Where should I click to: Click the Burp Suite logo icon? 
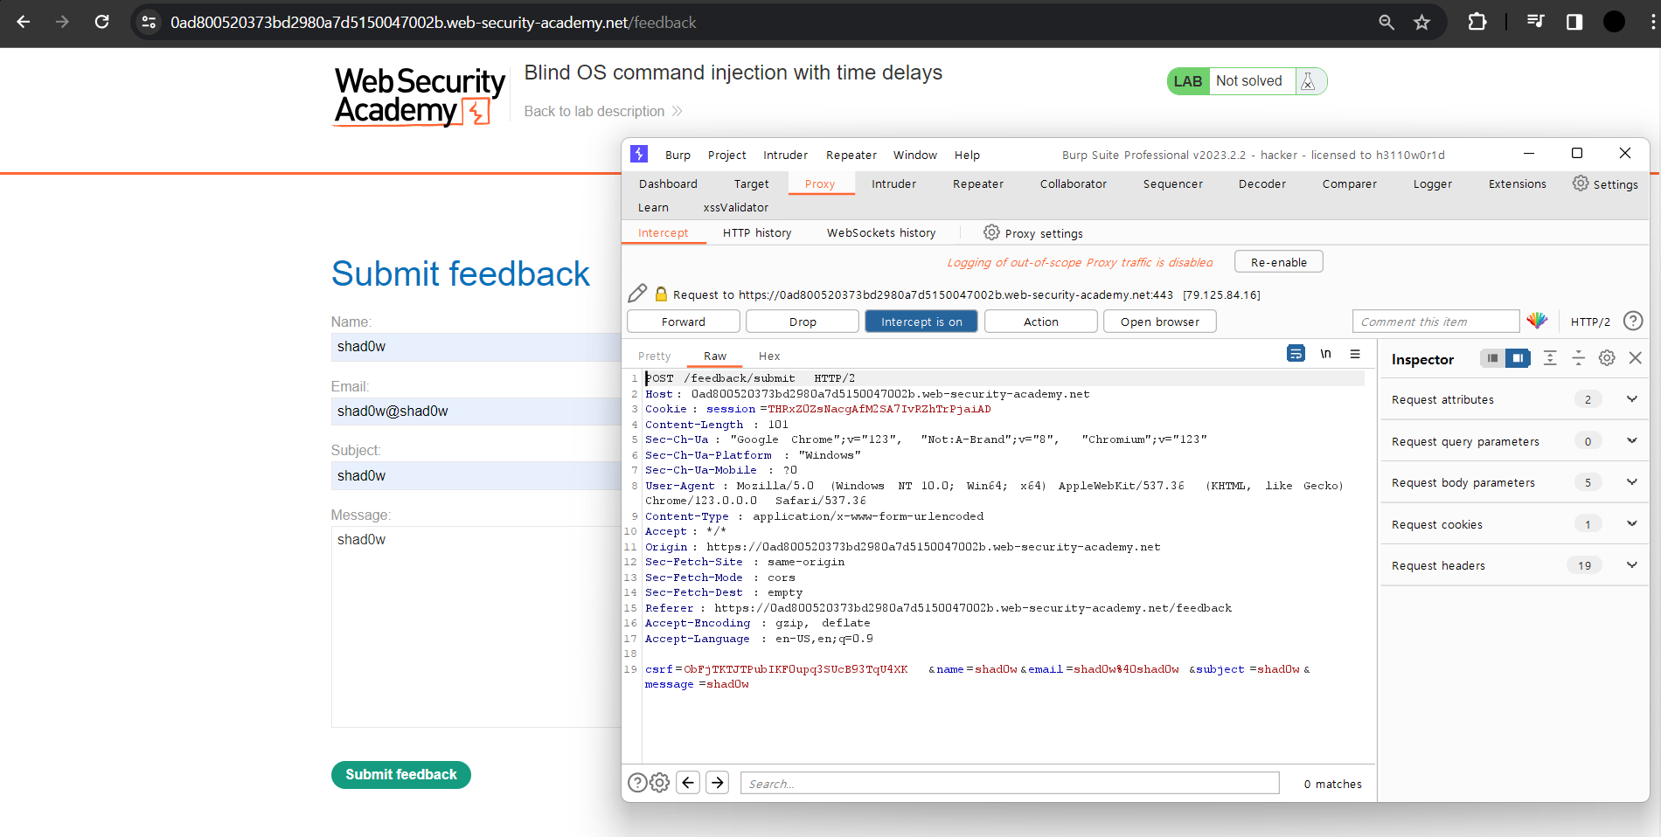coord(639,154)
